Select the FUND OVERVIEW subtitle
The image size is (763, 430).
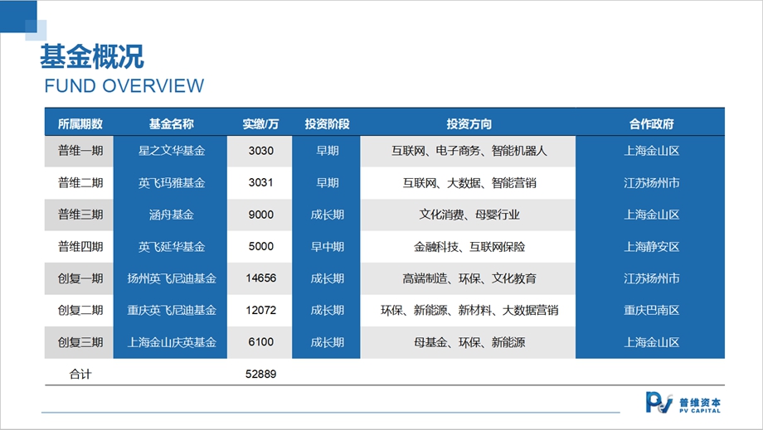click(124, 86)
